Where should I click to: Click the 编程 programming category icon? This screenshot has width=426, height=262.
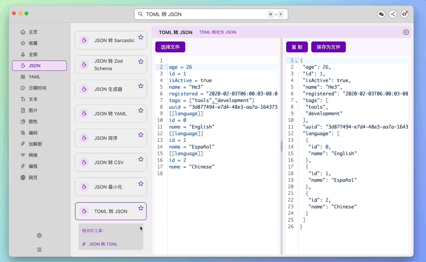tap(23, 166)
